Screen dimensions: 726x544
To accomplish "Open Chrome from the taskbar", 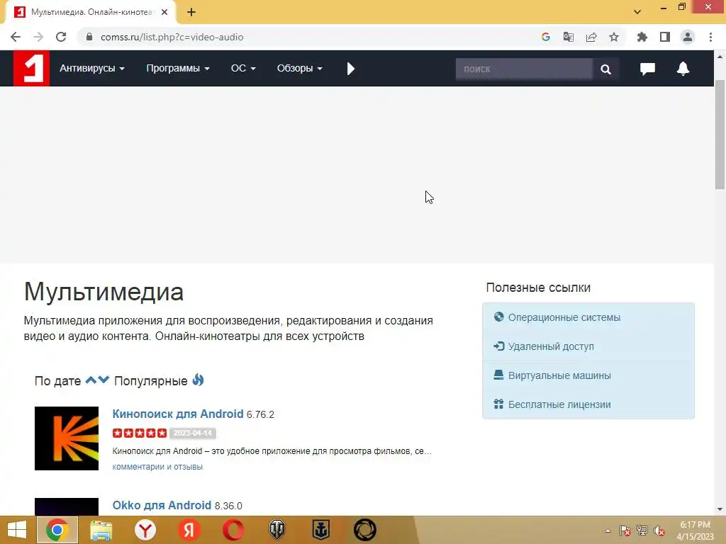I will pyautogui.click(x=57, y=530).
